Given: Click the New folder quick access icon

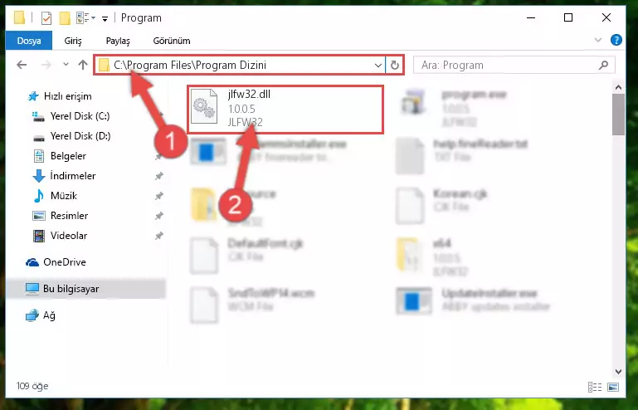Looking at the screenshot, I should click(x=65, y=18).
